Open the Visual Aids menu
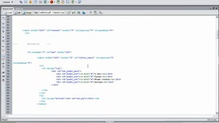The image size is (219, 123). [101, 13]
